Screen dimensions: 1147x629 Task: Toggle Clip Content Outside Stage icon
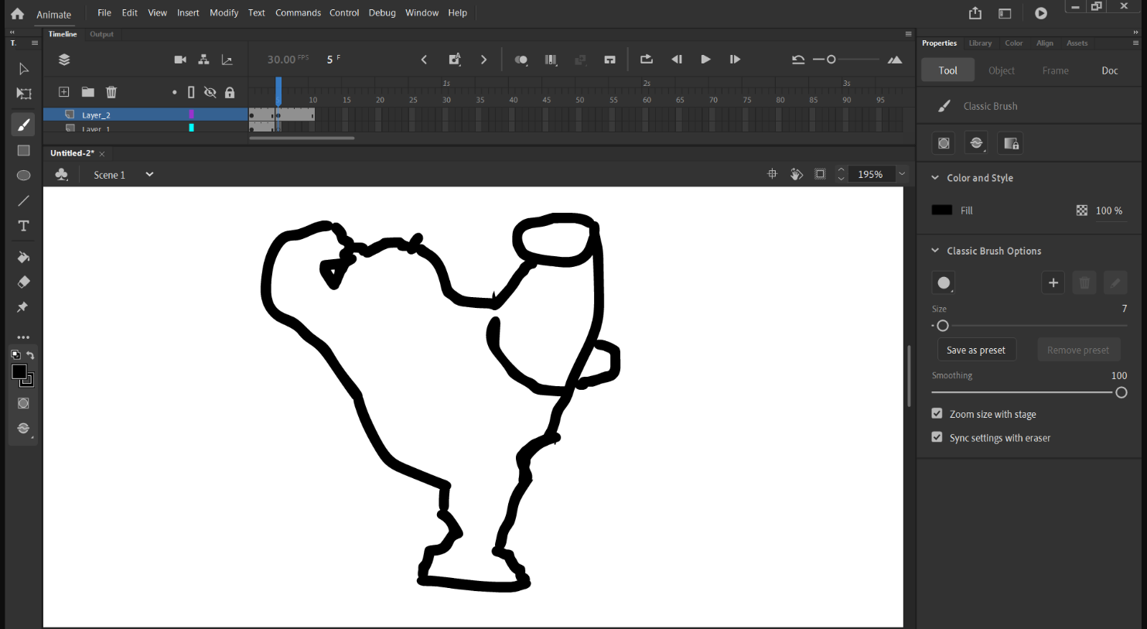(820, 175)
